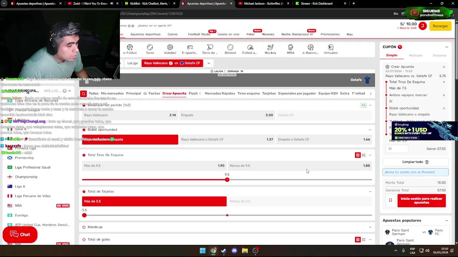This screenshot has width=458, height=257.
Task: Switch Total Tiros De Esquina to slider view
Action: [x=364, y=155]
